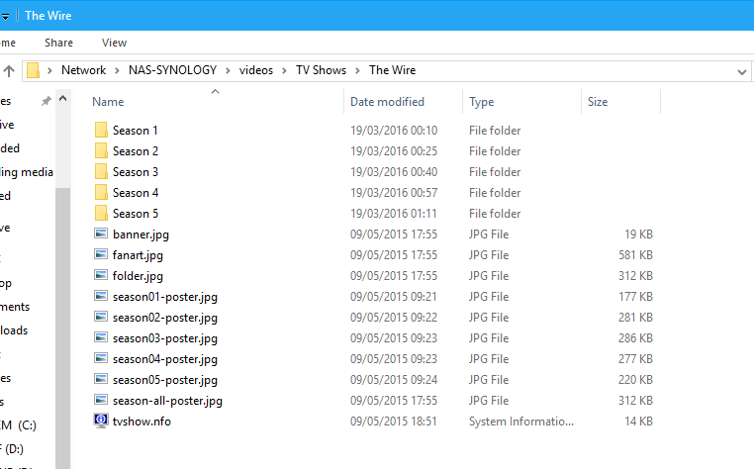
Task: Select the 'season03-poster.jpg' file name
Action: (165, 338)
